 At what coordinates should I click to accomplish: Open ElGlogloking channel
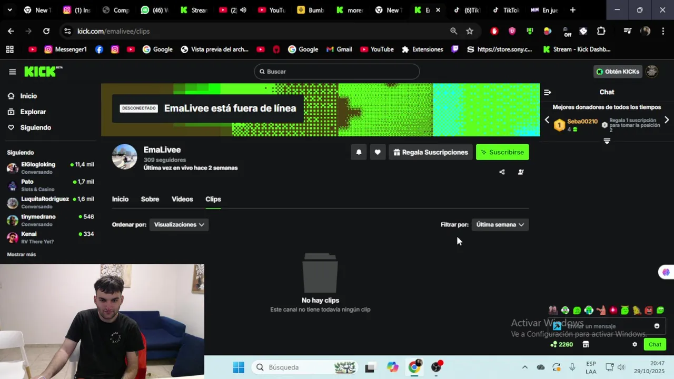click(51, 168)
